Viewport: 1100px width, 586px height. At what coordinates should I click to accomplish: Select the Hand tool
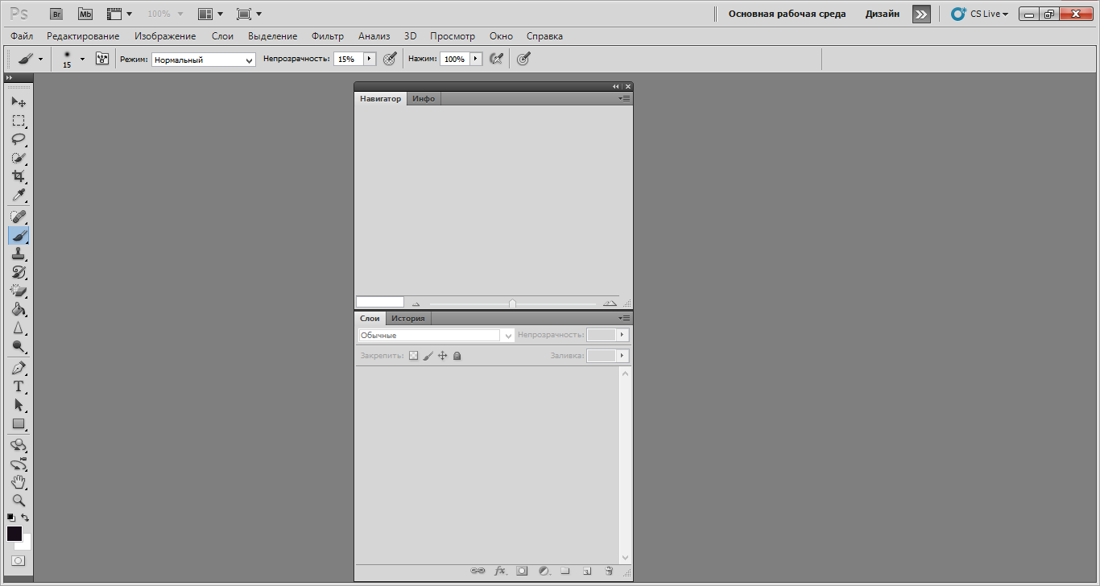tap(18, 483)
